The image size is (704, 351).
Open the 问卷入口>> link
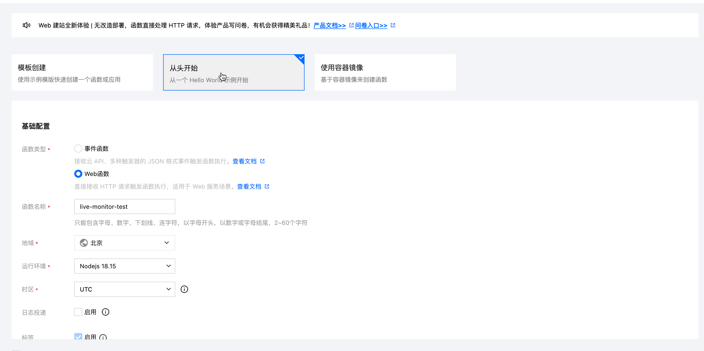(x=371, y=25)
